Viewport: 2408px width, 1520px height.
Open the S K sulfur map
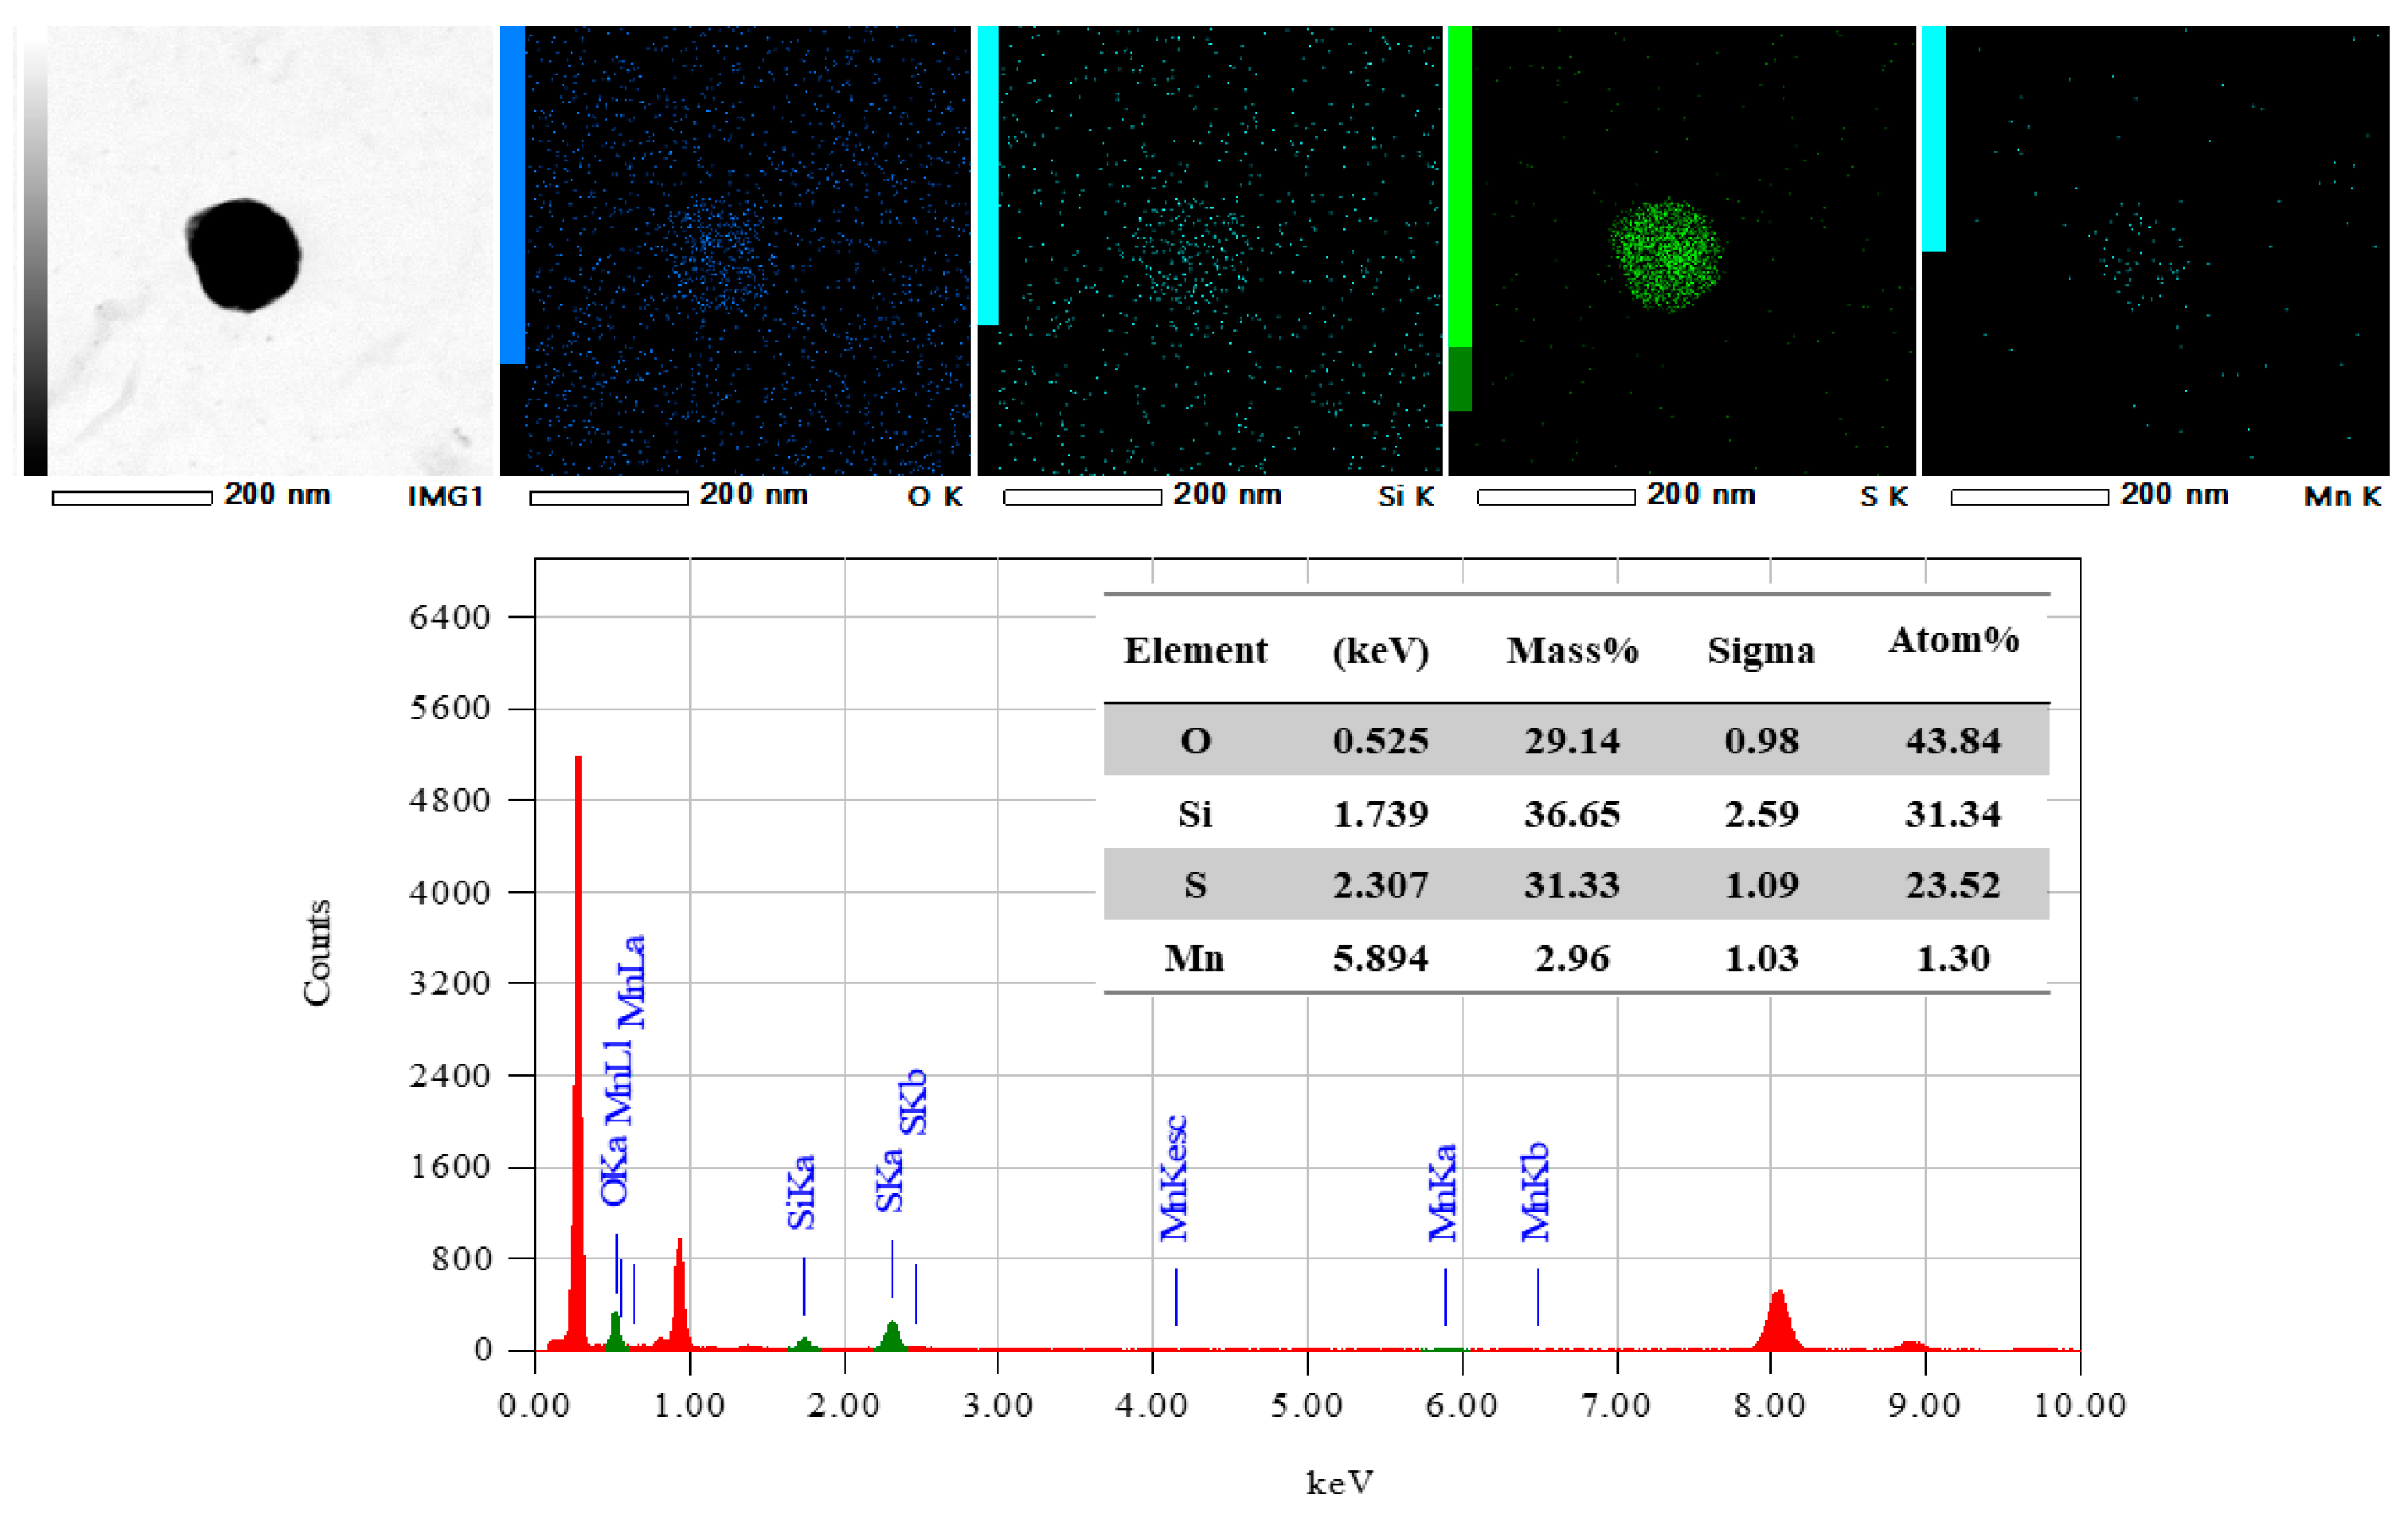tap(1693, 250)
